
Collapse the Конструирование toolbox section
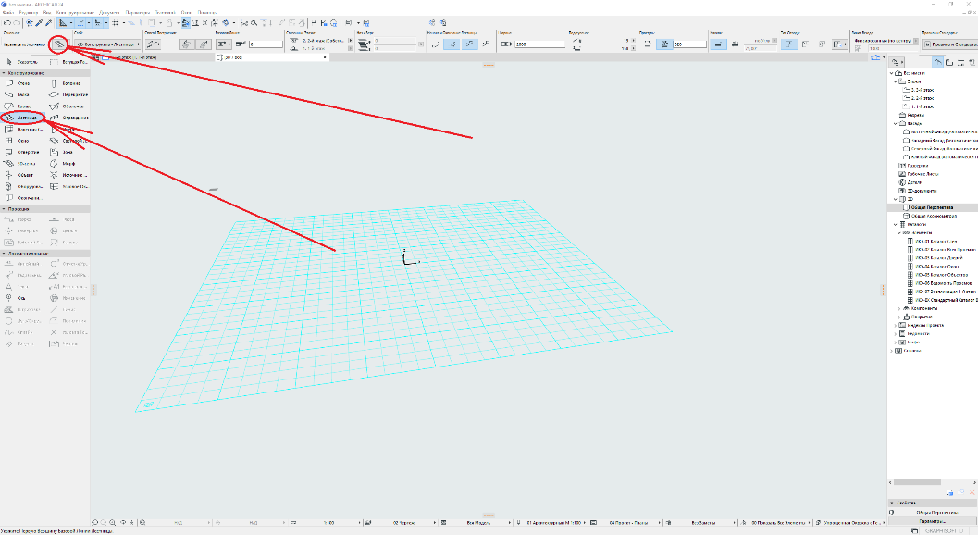click(4, 73)
